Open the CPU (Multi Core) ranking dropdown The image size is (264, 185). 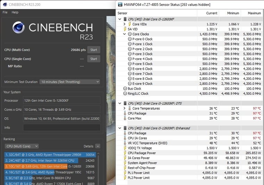click(x=22, y=146)
